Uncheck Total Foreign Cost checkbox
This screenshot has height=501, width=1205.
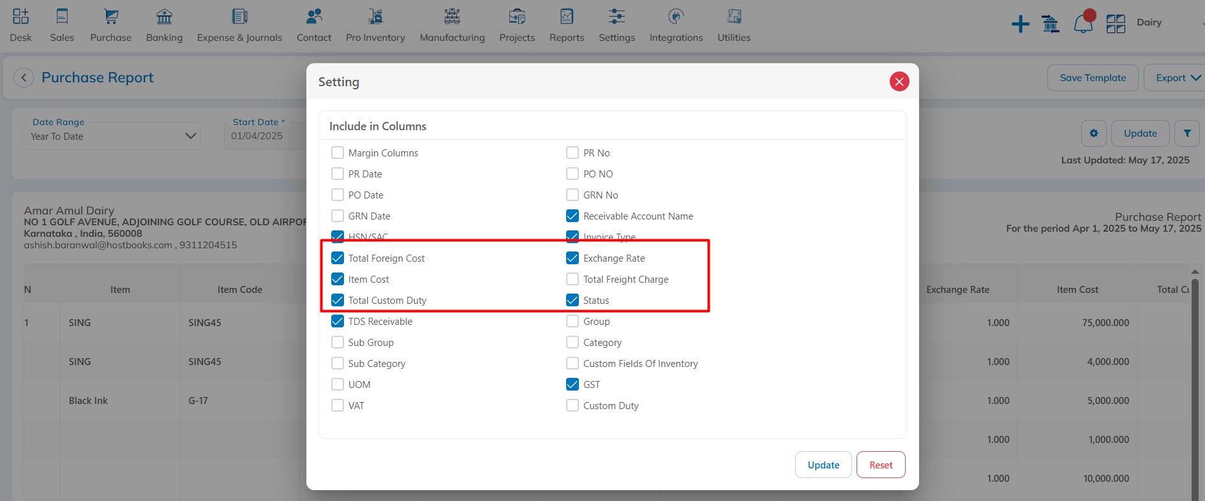(338, 258)
